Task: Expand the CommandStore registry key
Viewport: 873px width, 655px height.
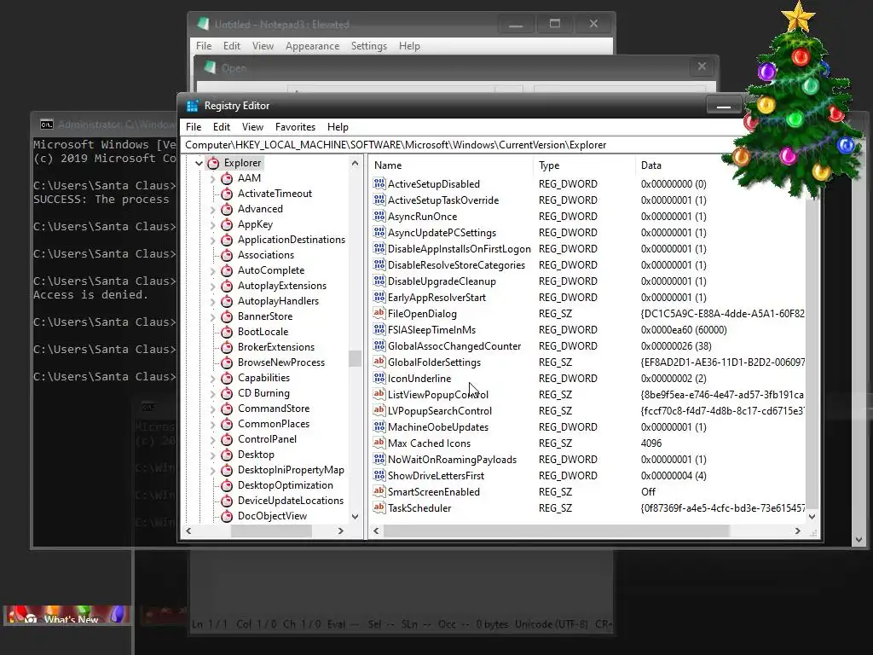Action: click(212, 409)
